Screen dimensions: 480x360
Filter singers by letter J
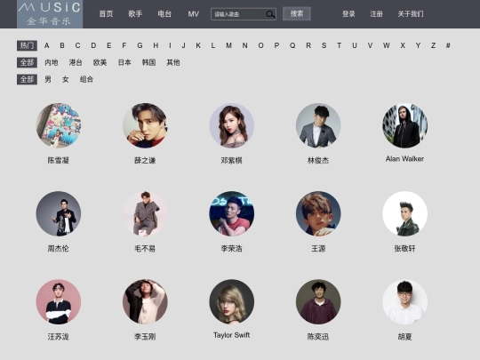click(x=183, y=45)
